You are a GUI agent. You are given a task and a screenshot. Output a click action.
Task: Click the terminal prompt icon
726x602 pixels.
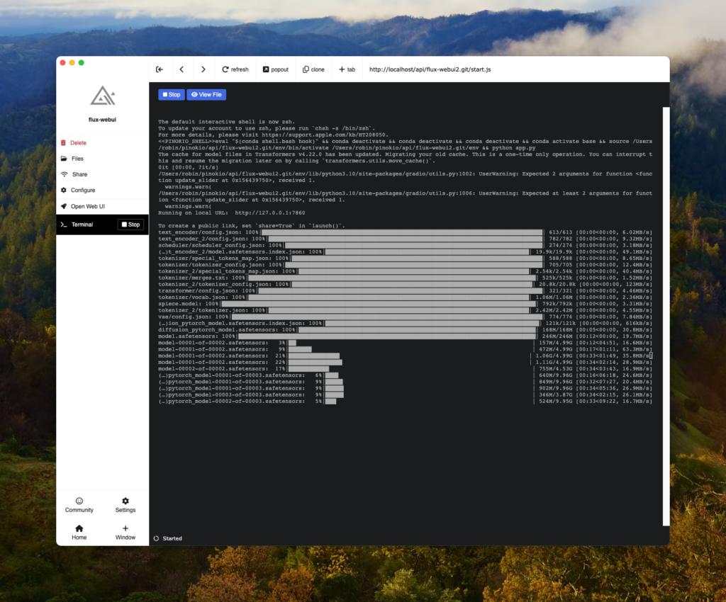64,225
